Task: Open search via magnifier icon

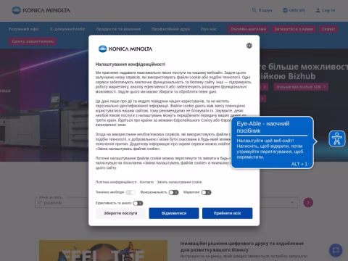Action: (x=254, y=10)
